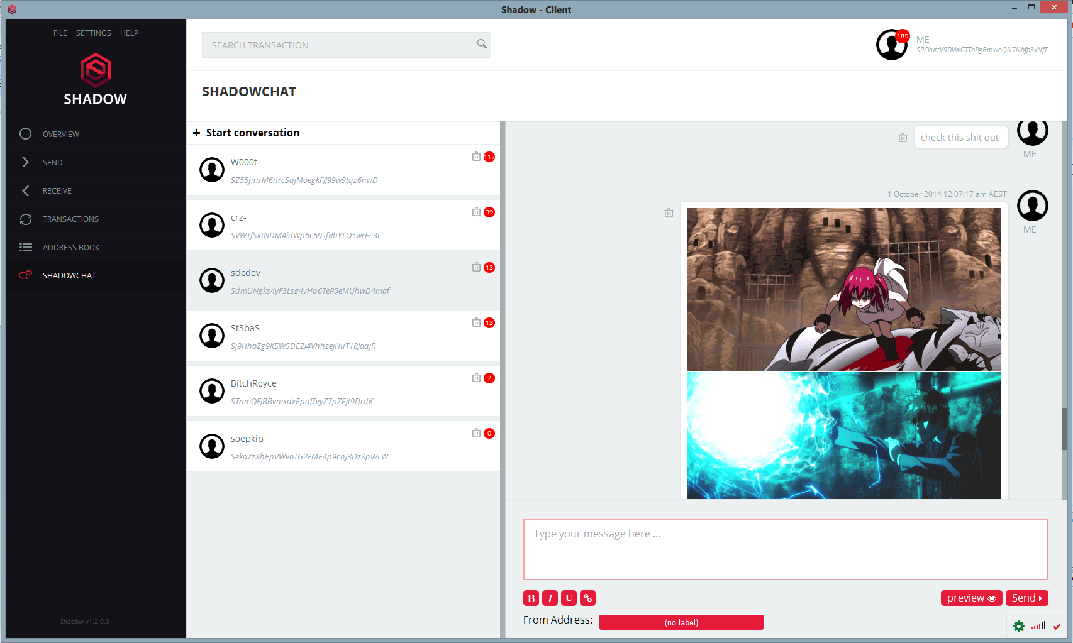Image resolution: width=1073 pixels, height=643 pixels.
Task: Delete the image message via trash icon
Action: pos(669,213)
